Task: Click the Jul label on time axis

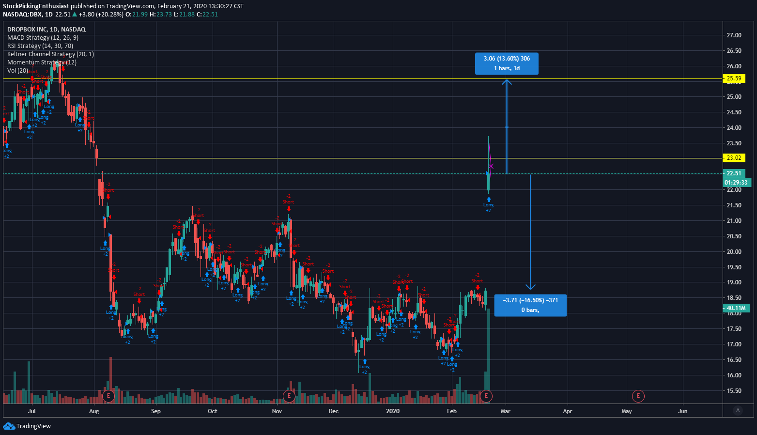Action: click(32, 411)
